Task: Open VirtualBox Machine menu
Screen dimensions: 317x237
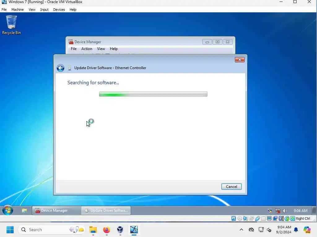Action: click(17, 10)
